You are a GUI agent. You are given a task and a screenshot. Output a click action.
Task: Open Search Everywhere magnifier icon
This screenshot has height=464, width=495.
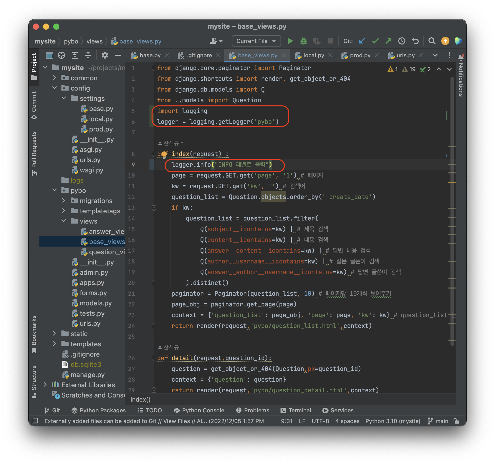(432, 41)
